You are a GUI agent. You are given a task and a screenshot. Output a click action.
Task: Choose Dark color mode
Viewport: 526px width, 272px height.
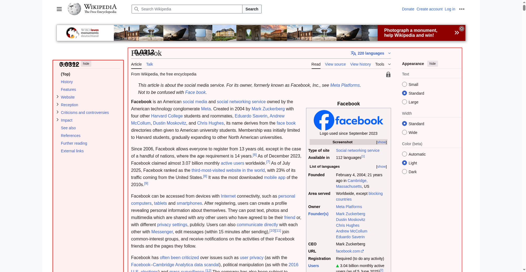(x=404, y=172)
